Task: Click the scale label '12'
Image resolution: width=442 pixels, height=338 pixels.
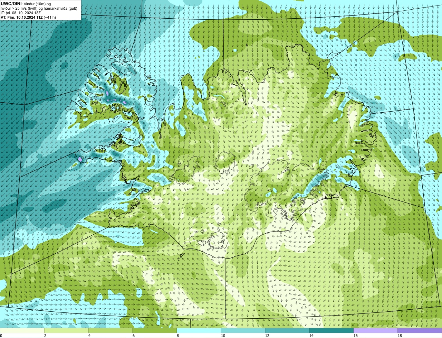Action: coord(267,336)
